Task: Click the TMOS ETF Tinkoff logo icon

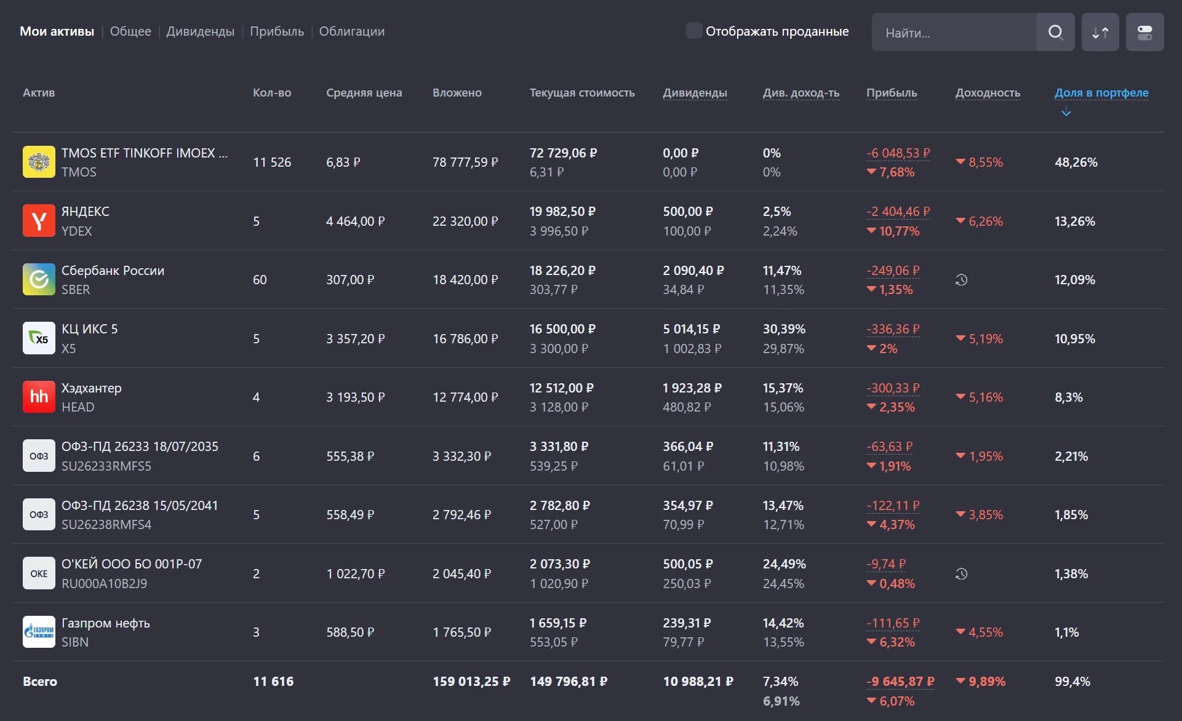Action: pos(39,162)
